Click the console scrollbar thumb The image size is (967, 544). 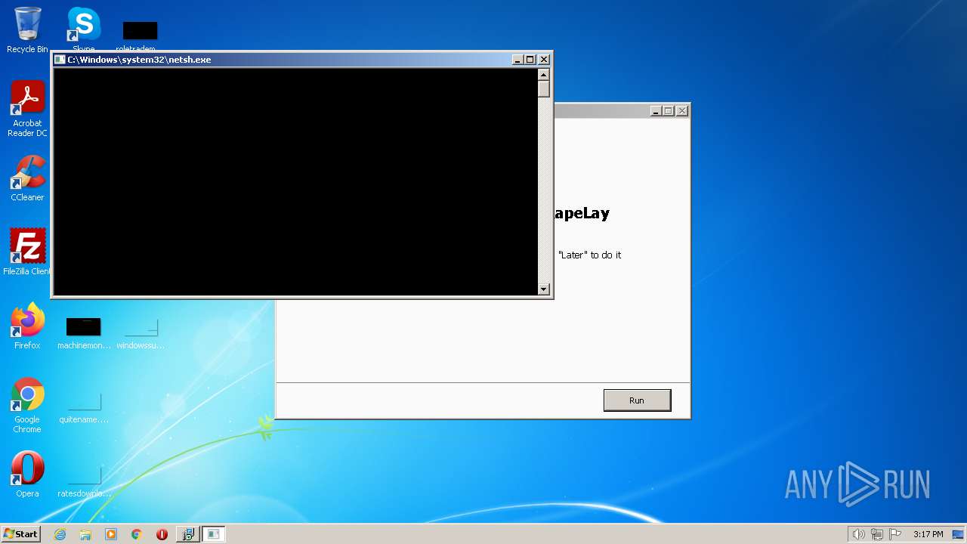543,89
